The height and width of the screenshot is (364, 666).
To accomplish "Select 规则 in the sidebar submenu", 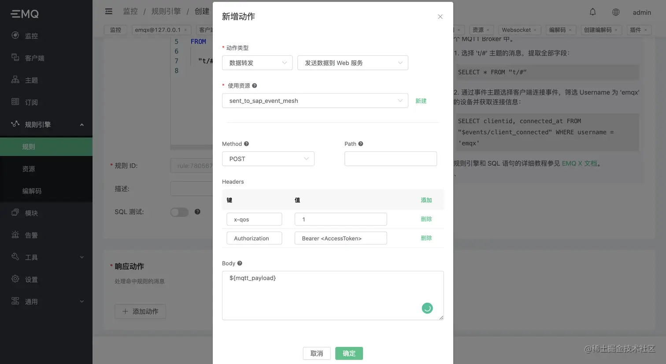I will point(46,147).
